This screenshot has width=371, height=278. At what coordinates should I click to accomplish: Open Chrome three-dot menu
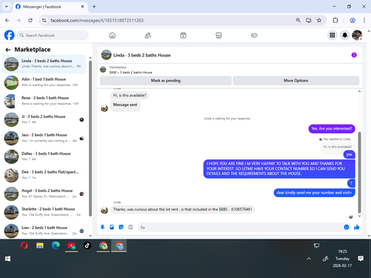click(364, 20)
